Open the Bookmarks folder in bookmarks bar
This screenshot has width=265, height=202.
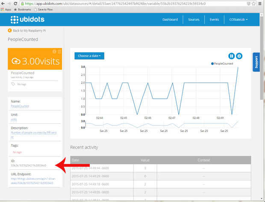(23, 9)
